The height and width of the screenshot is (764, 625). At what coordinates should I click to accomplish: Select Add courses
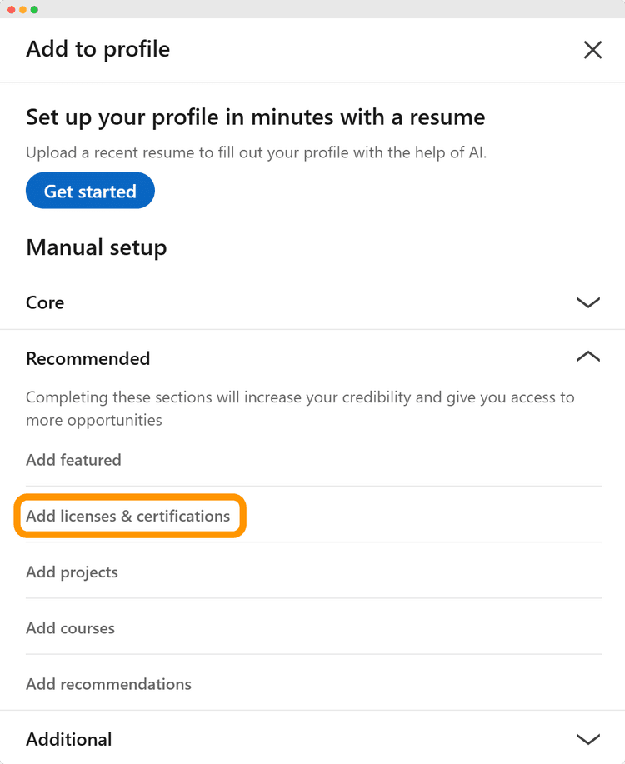pyautogui.click(x=70, y=628)
